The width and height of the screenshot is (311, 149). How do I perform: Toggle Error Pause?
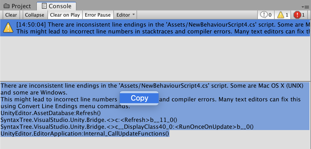click(98, 15)
